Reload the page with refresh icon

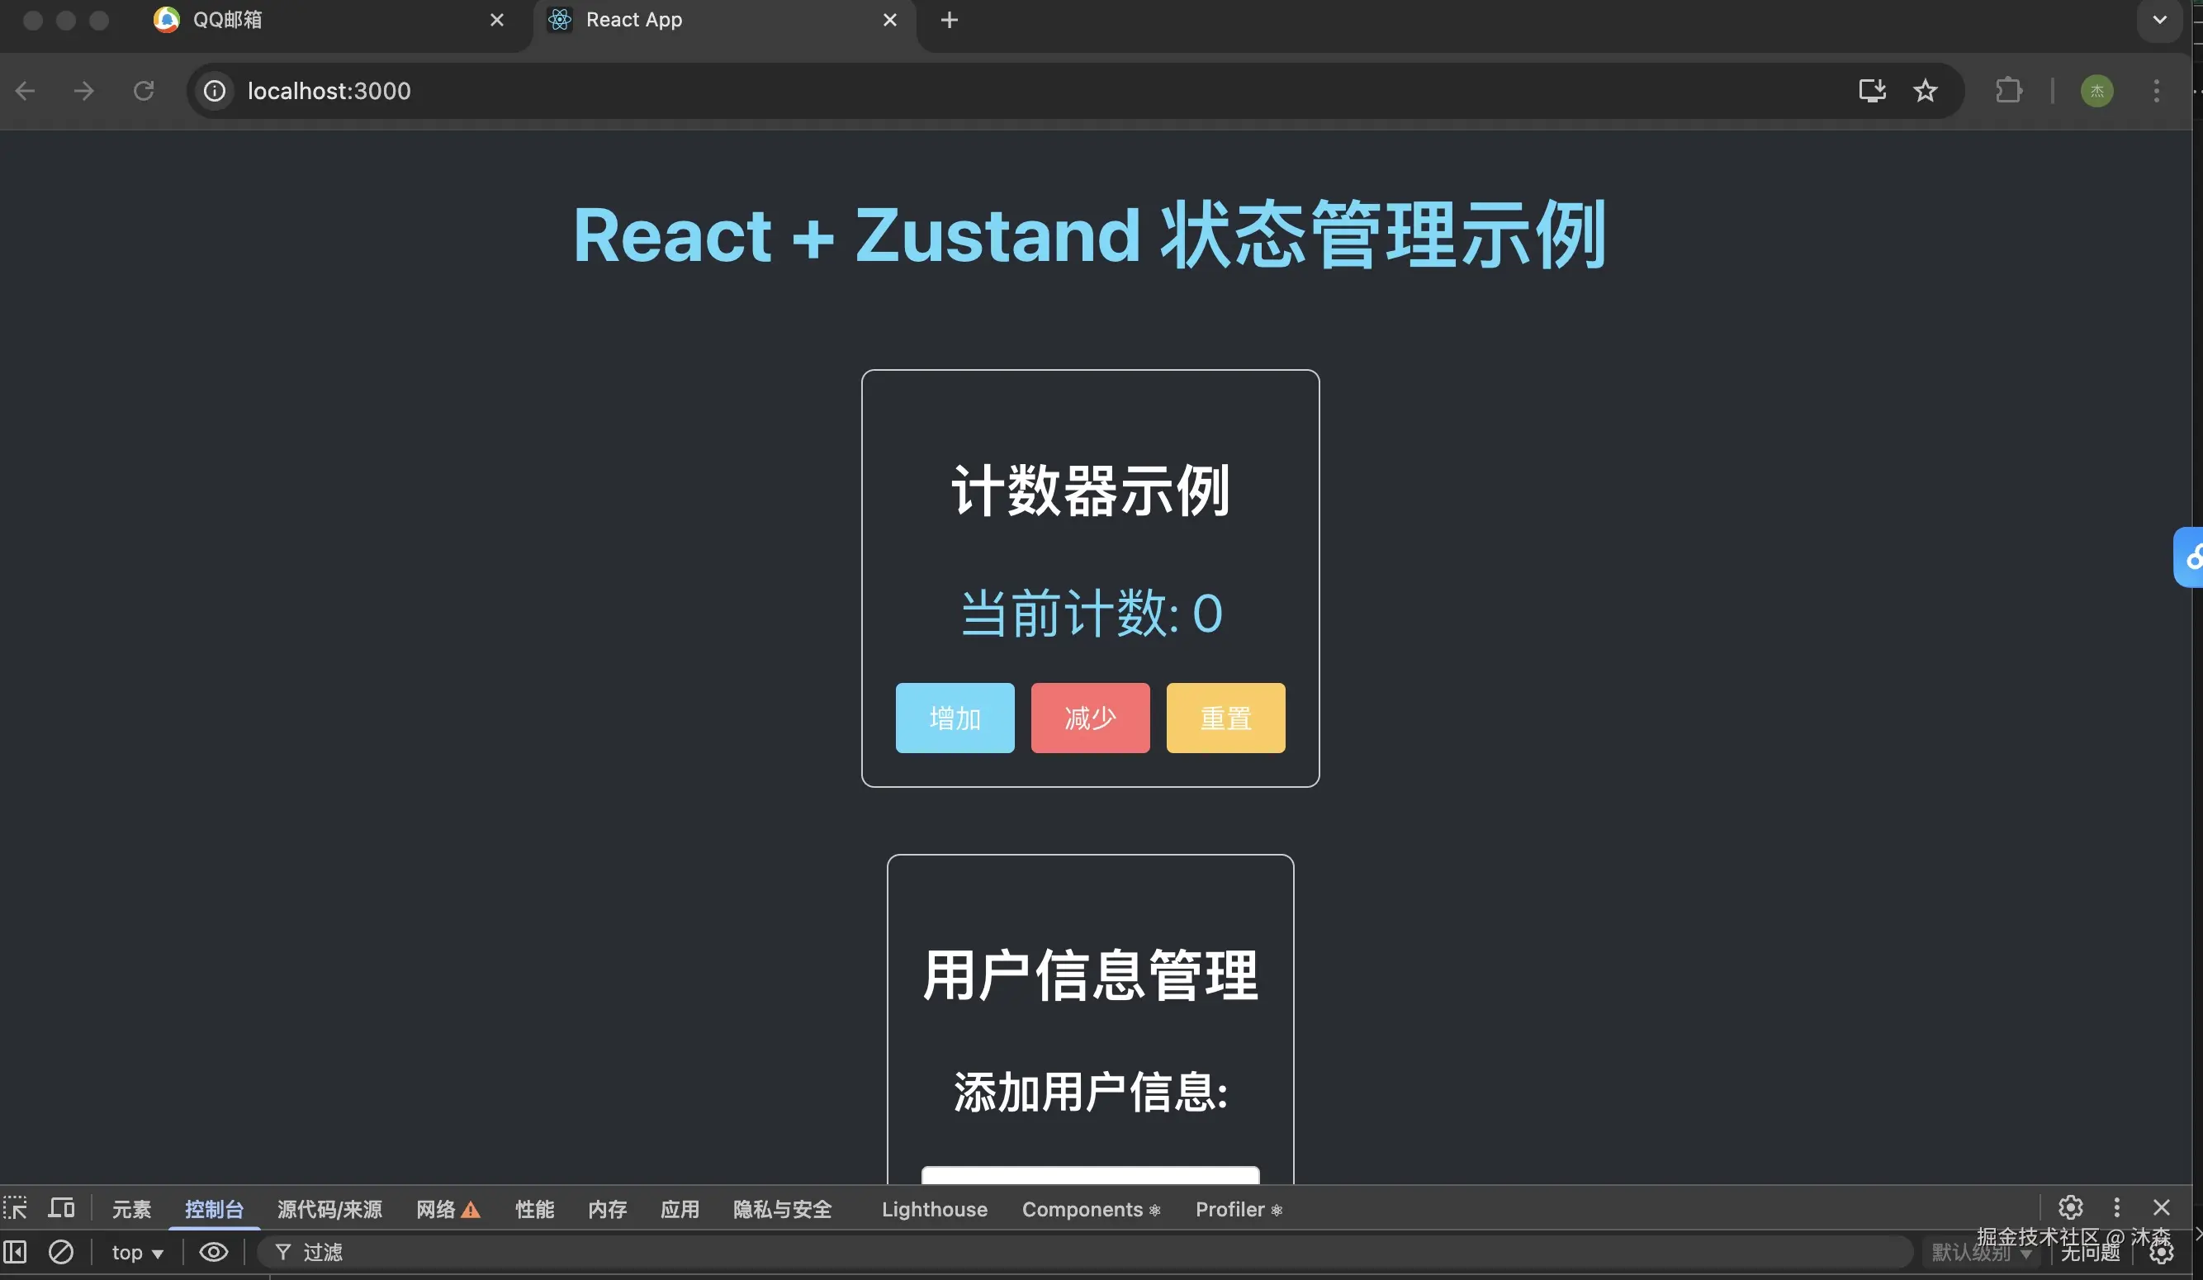click(144, 91)
